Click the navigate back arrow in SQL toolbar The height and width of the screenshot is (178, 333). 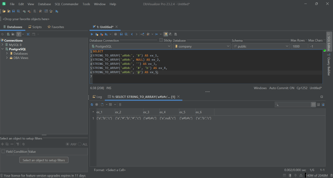132,34
